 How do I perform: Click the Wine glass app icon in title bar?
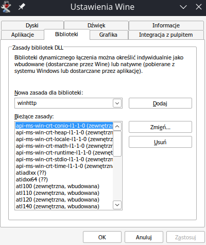pos(6,7)
